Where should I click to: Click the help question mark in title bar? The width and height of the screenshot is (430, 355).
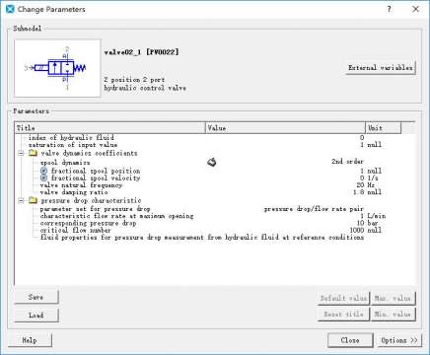coord(390,9)
